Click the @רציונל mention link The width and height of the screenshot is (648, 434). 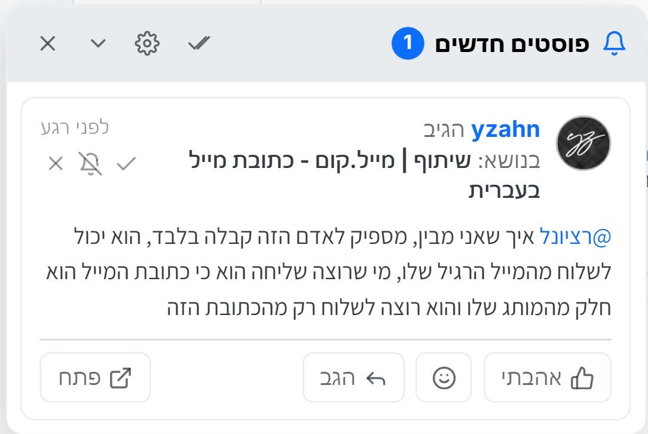pyautogui.click(x=575, y=237)
